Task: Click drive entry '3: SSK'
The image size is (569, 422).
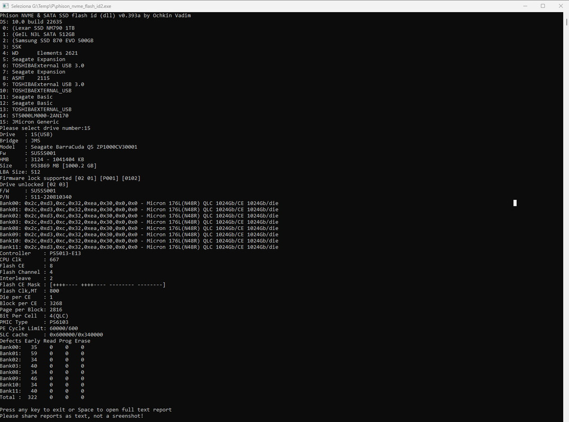Action: tap(12, 47)
